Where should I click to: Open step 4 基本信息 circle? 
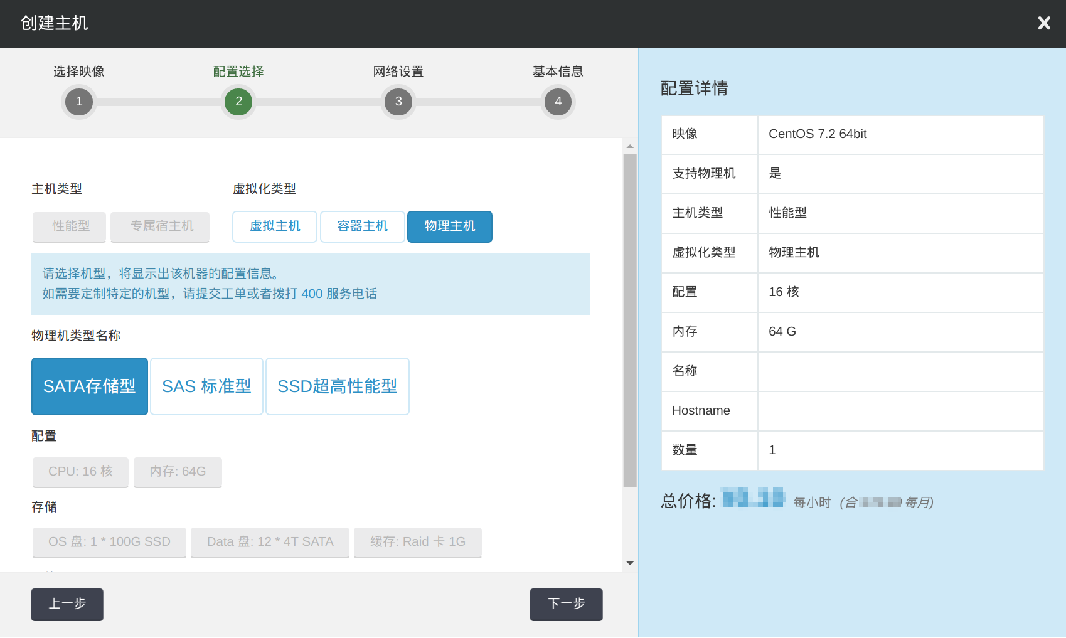pyautogui.click(x=558, y=102)
